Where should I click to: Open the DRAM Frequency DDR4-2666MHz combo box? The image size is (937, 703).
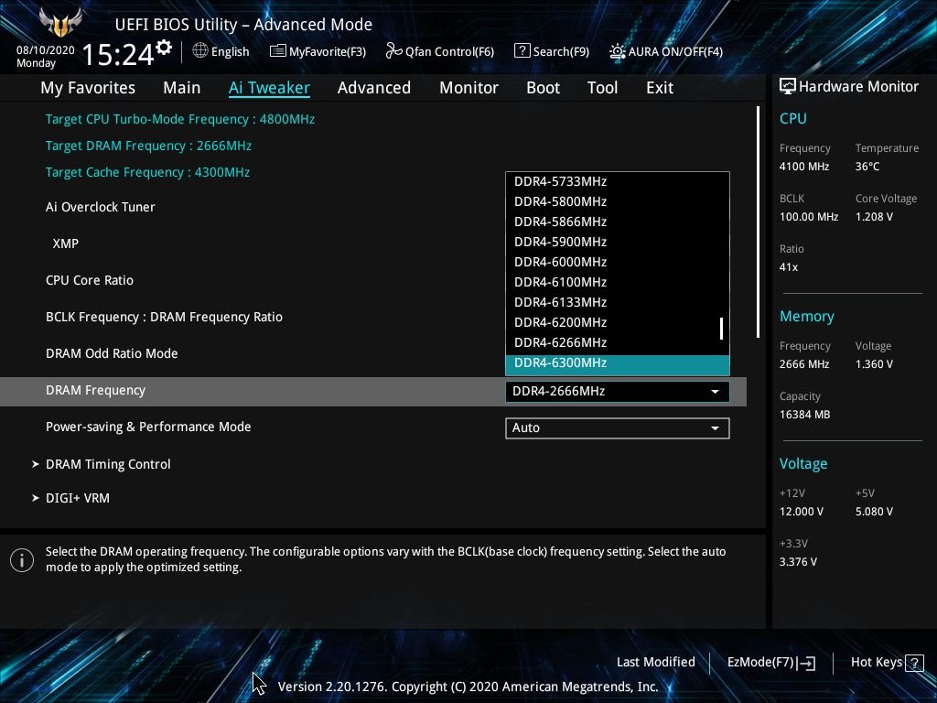pos(618,392)
